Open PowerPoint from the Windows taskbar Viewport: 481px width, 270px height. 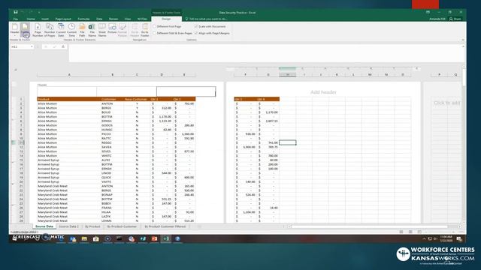154,238
